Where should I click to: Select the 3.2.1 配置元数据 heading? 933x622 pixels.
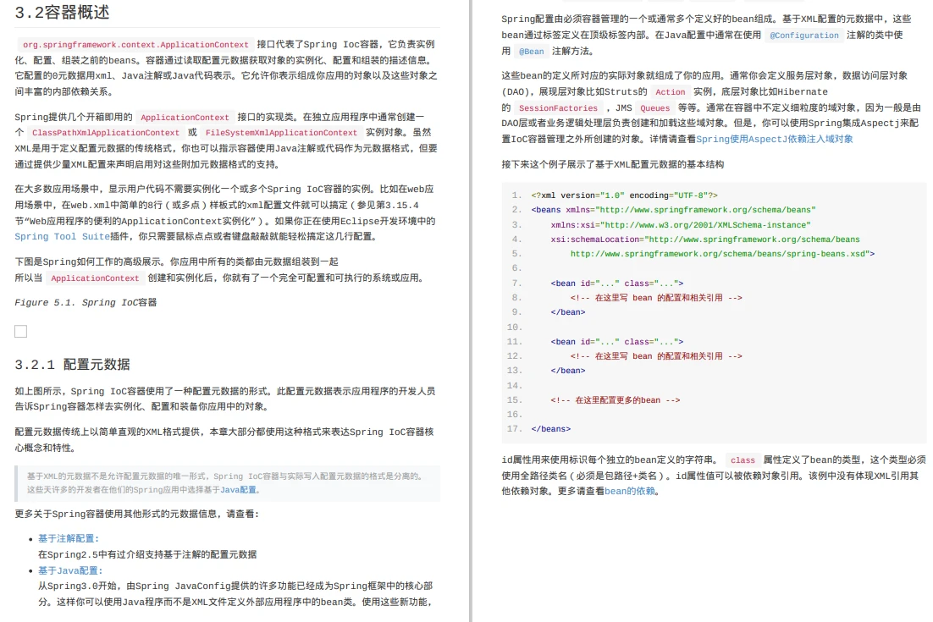click(x=72, y=365)
